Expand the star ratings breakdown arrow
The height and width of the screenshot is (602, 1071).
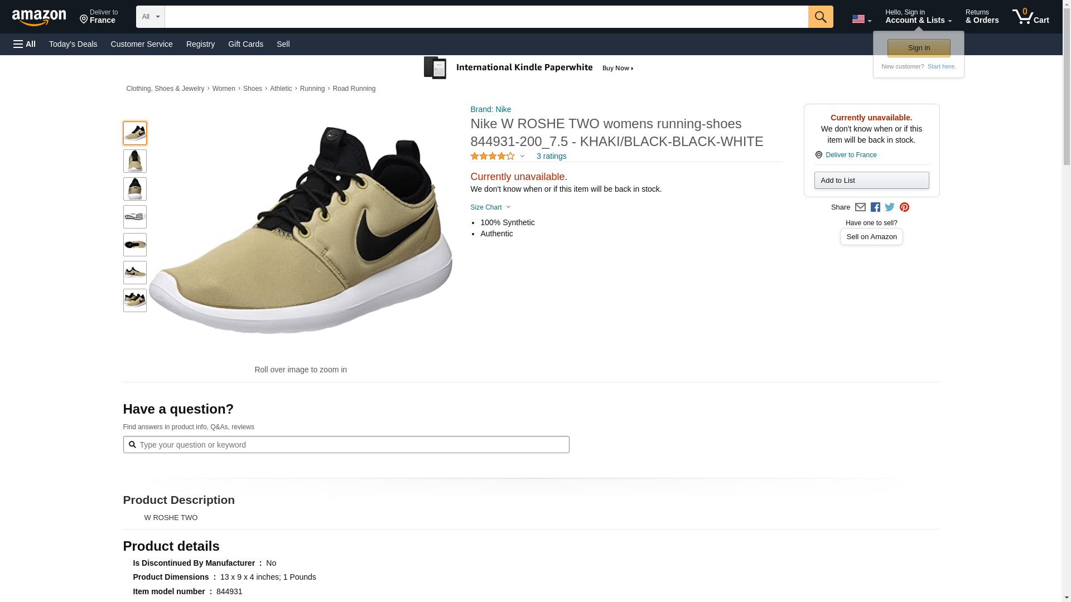522,157
